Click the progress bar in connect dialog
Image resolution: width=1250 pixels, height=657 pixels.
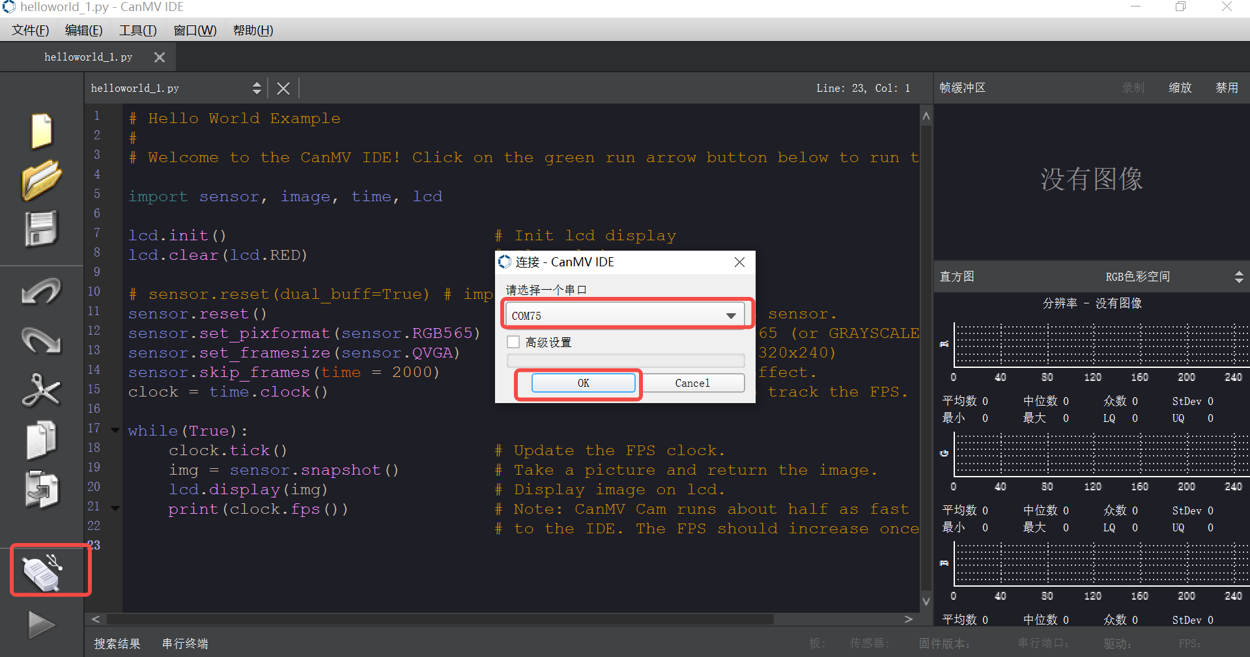(x=625, y=360)
